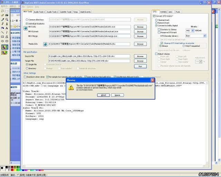Image resolution: width=221 pixels, height=177 pixels.
Task: Select the Directory radio button
Action: click(27, 68)
